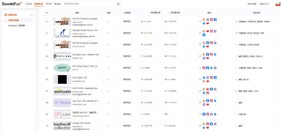Click Instagram icon in whiskers N paws first row

tap(212, 20)
